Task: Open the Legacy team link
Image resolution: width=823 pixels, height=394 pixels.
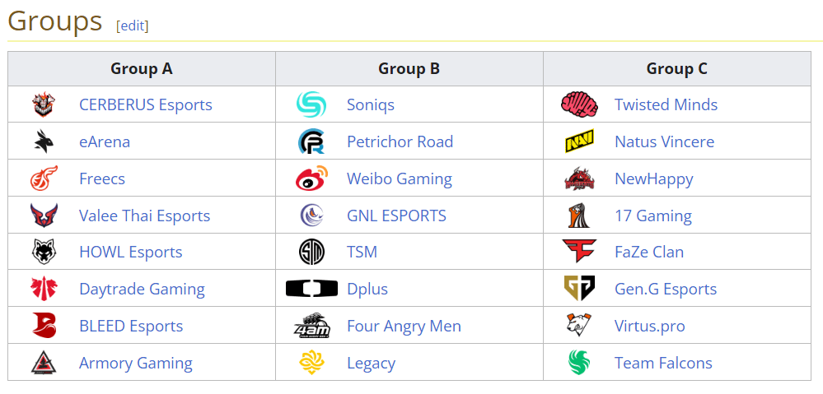Action: [x=371, y=363]
